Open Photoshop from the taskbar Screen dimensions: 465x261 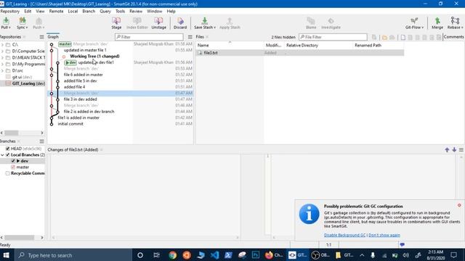point(255,254)
